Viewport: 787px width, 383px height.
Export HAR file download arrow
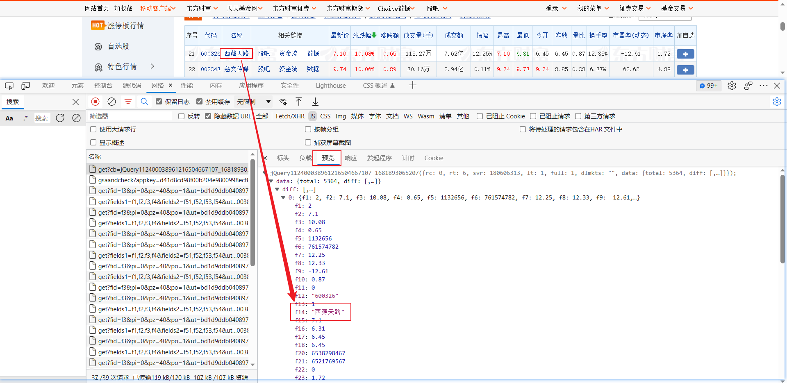pos(315,102)
